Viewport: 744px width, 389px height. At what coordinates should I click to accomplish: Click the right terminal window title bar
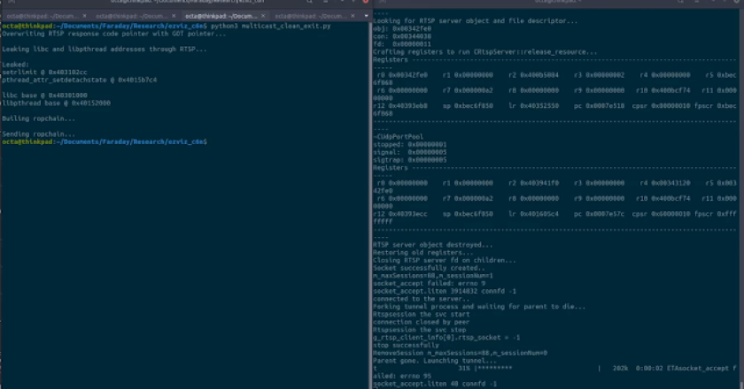coord(556,4)
